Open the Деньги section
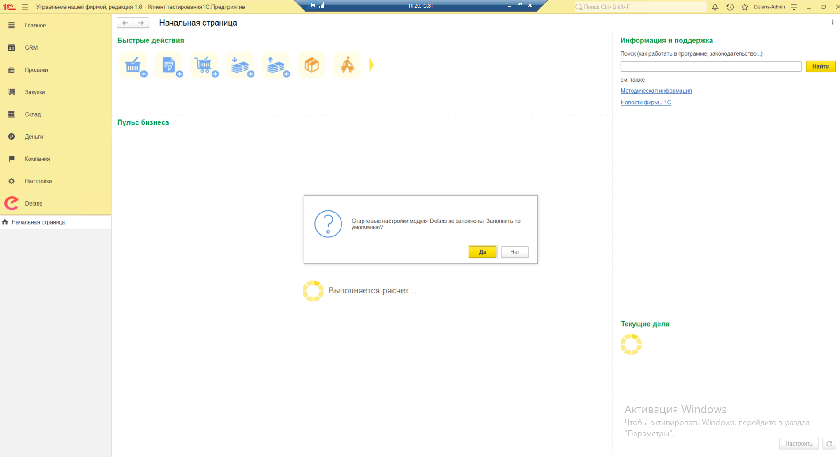 click(56, 137)
